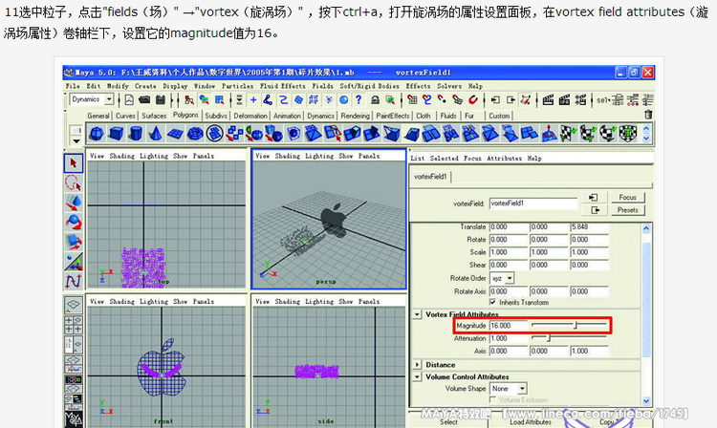
Task: Toggle the greyed-out Volume Exclusion checkbox
Action: 492,400
